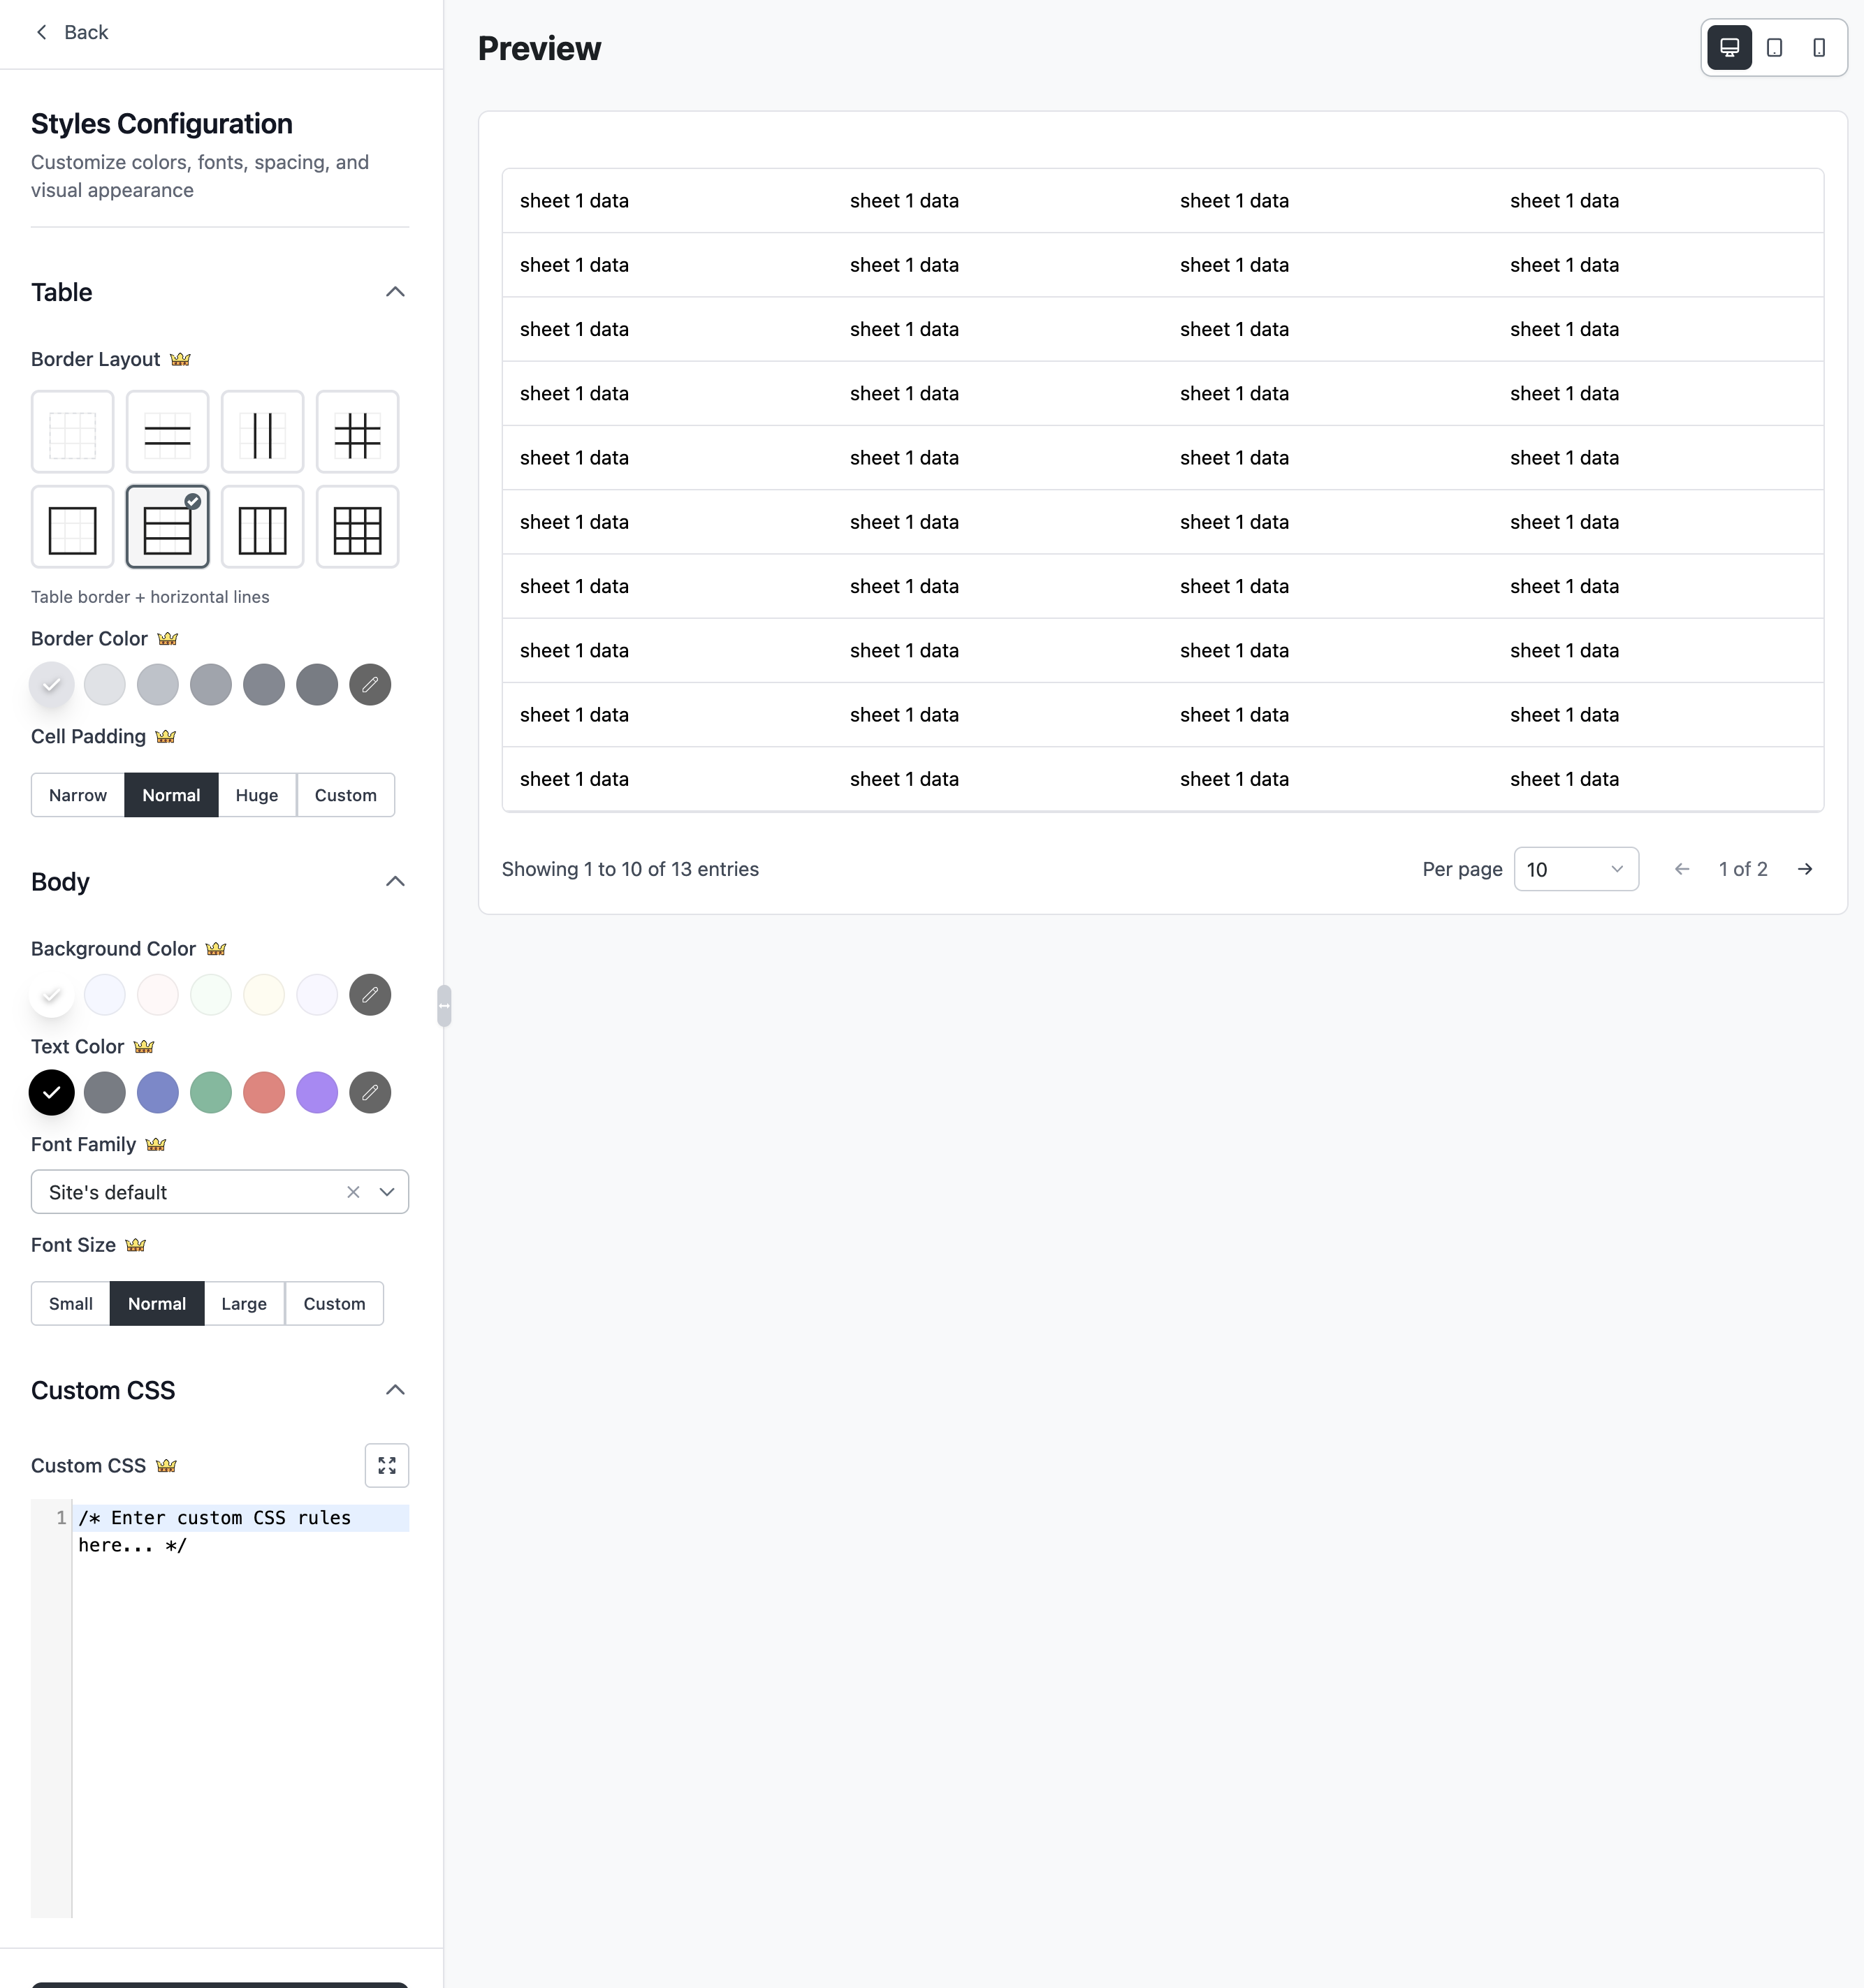Image resolution: width=1864 pixels, height=1988 pixels.
Task: Choose the blue text color
Action: pos(158,1093)
